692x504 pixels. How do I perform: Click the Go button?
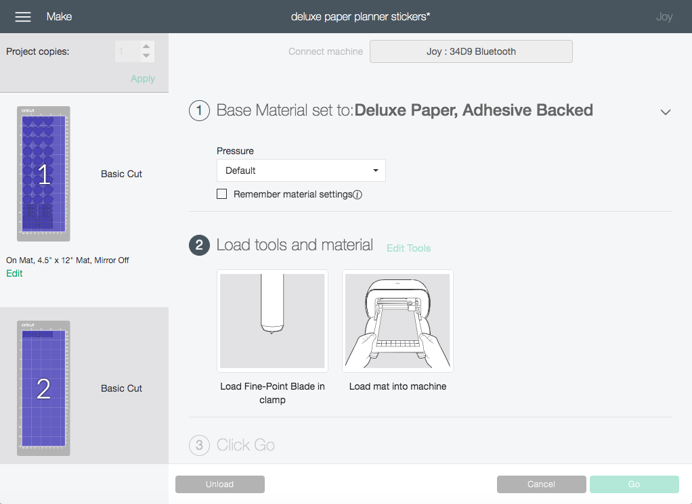point(634,484)
